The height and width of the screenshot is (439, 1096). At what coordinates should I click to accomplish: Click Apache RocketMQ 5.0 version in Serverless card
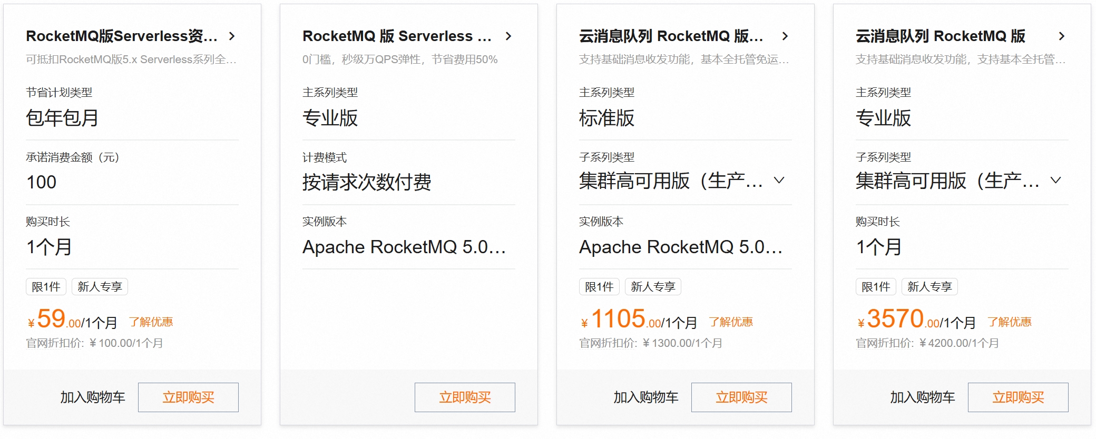click(x=404, y=247)
